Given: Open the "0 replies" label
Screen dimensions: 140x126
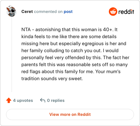Looking at the screenshot, I should (x=56, y=100).
